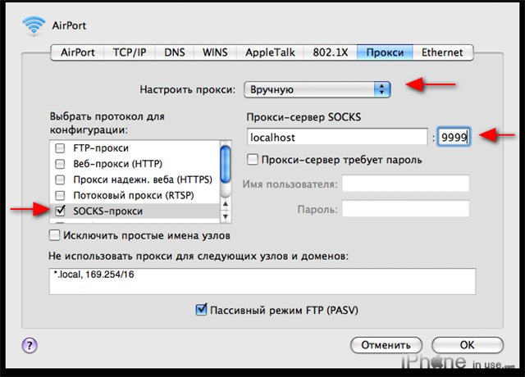Click the Имя пользователя input field
Screen dimensions: 525x377
[406, 184]
